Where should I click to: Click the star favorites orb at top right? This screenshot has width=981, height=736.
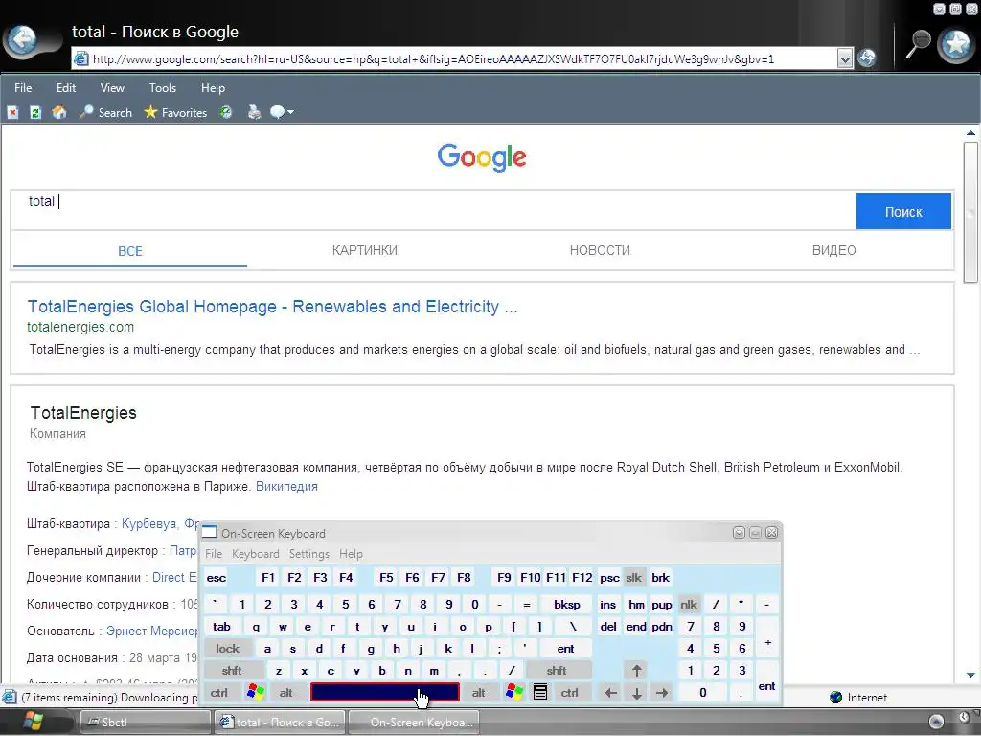[x=956, y=43]
